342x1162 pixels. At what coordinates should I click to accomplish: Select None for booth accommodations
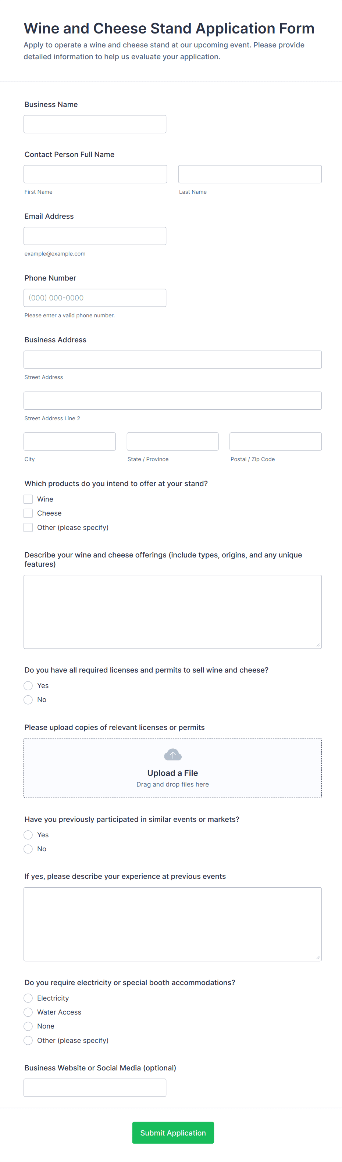click(28, 1026)
